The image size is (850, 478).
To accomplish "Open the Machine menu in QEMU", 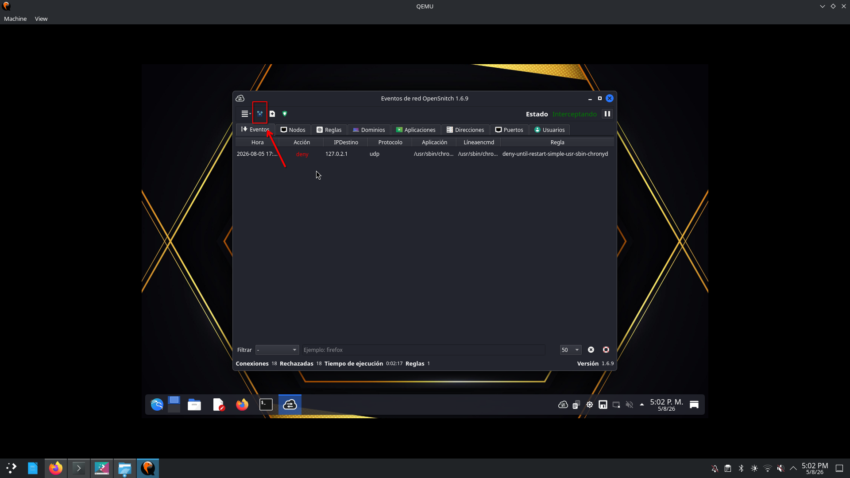I will click(15, 19).
